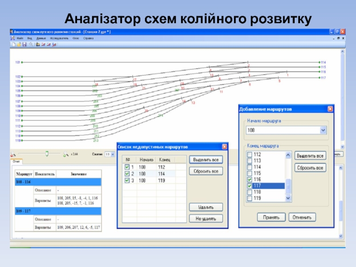This screenshot has height=267, width=356.
Task: Click the Начало column header
Action: point(146,160)
